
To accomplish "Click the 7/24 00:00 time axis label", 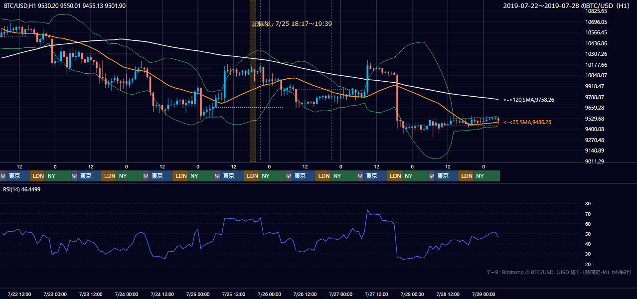I will pyautogui.click(x=127, y=294).
